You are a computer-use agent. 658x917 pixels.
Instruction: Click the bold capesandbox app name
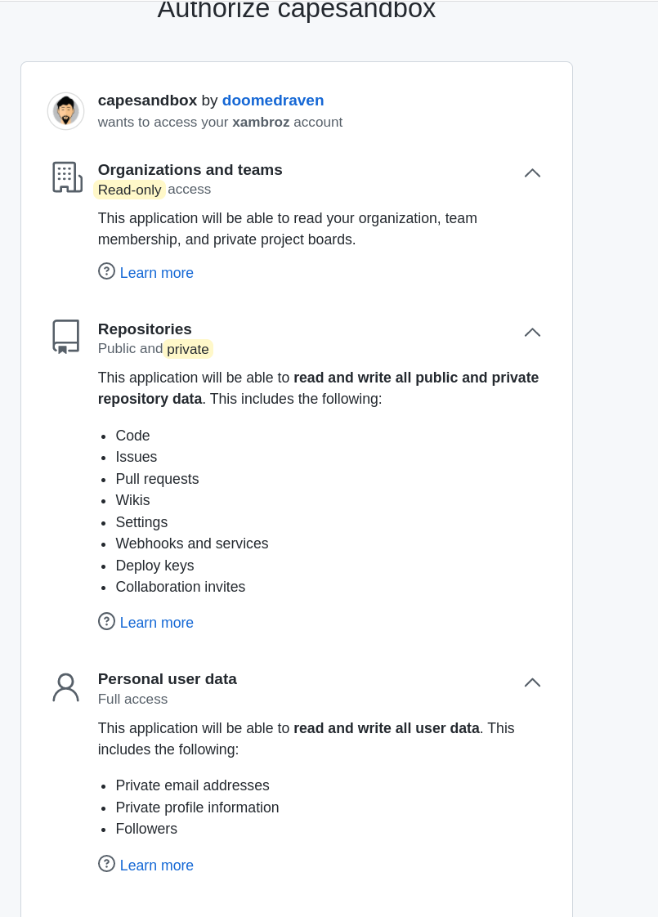[147, 101]
